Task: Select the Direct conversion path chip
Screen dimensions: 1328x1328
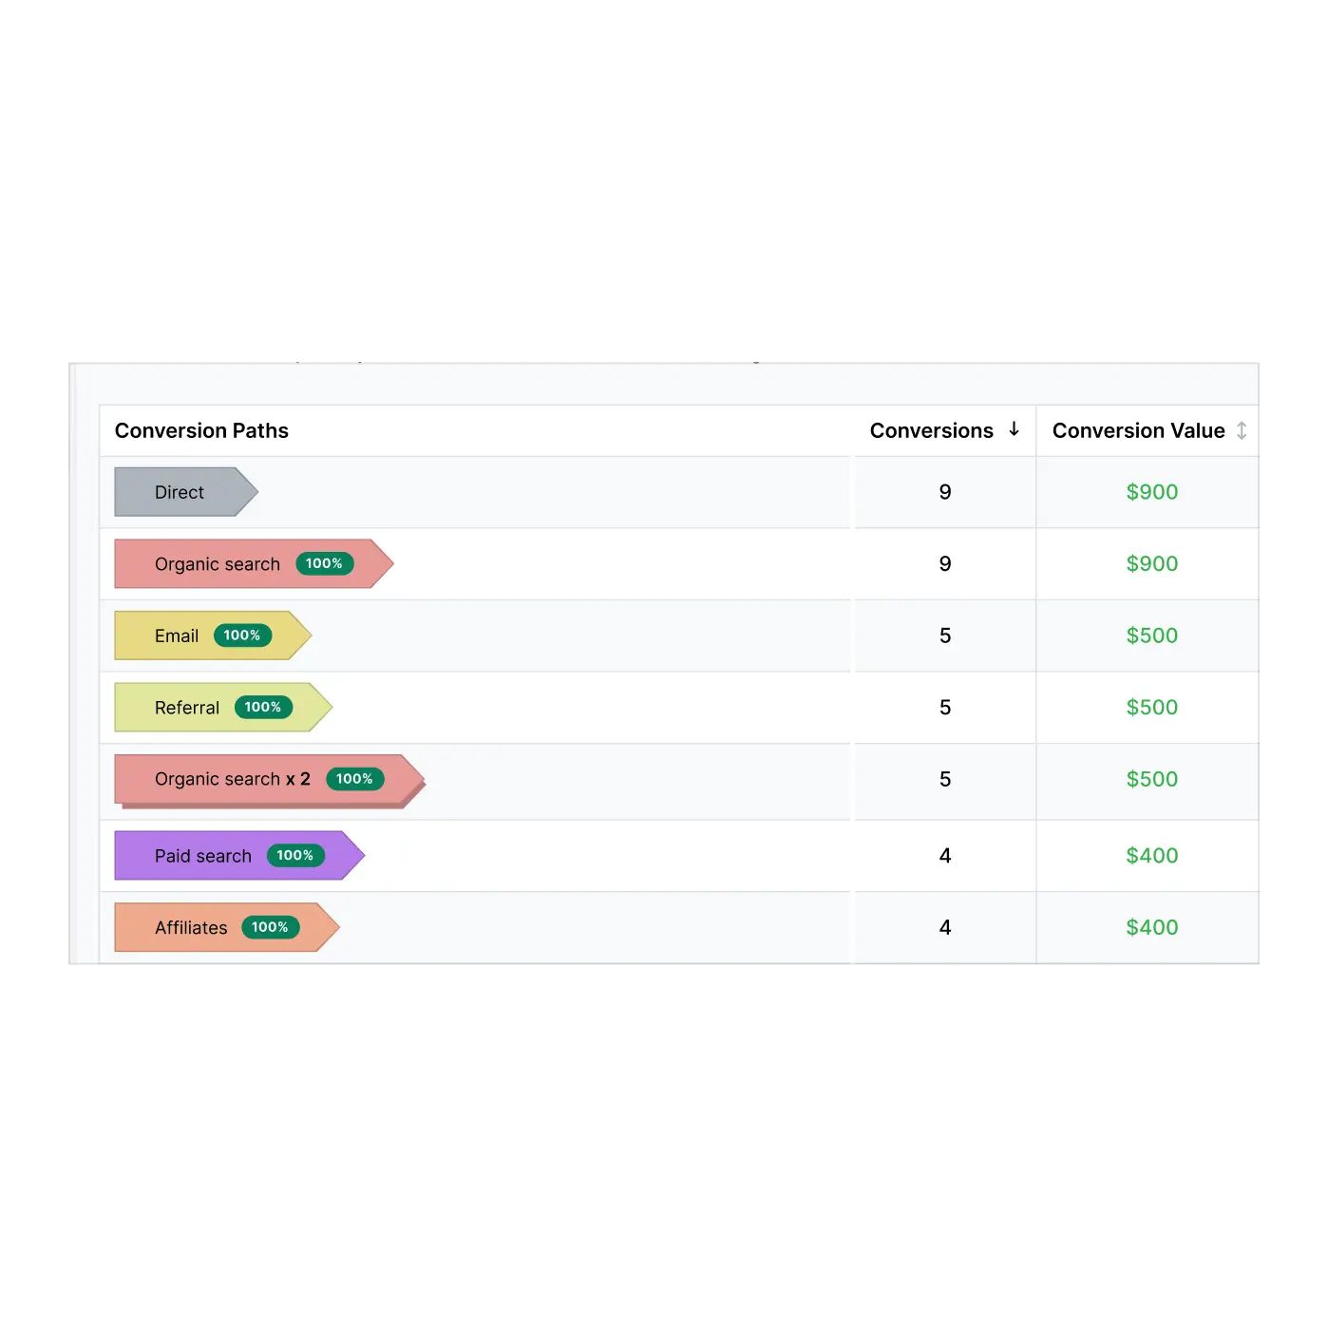Action: pyautogui.click(x=180, y=492)
